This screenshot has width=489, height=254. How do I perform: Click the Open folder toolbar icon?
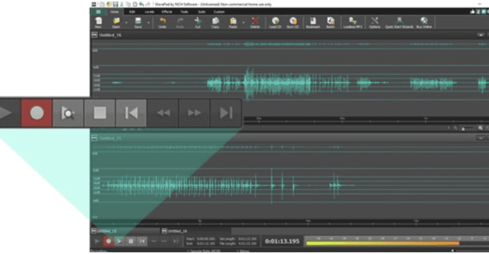tap(116, 23)
